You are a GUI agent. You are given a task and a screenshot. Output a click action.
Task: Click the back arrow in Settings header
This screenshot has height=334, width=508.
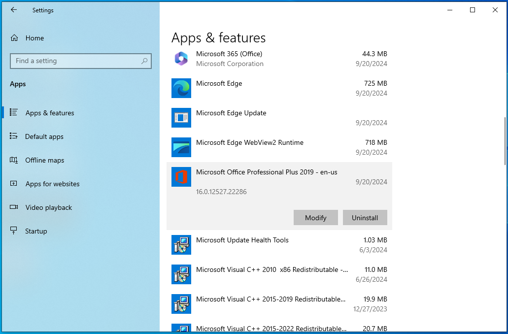[14, 10]
